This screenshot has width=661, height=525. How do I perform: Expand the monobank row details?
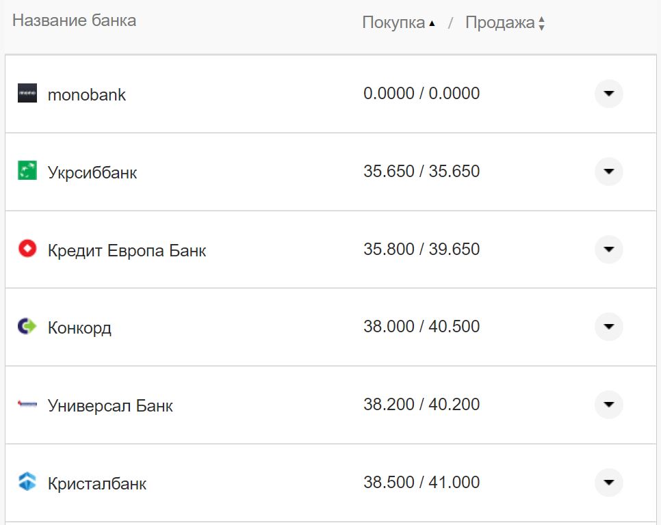608,94
